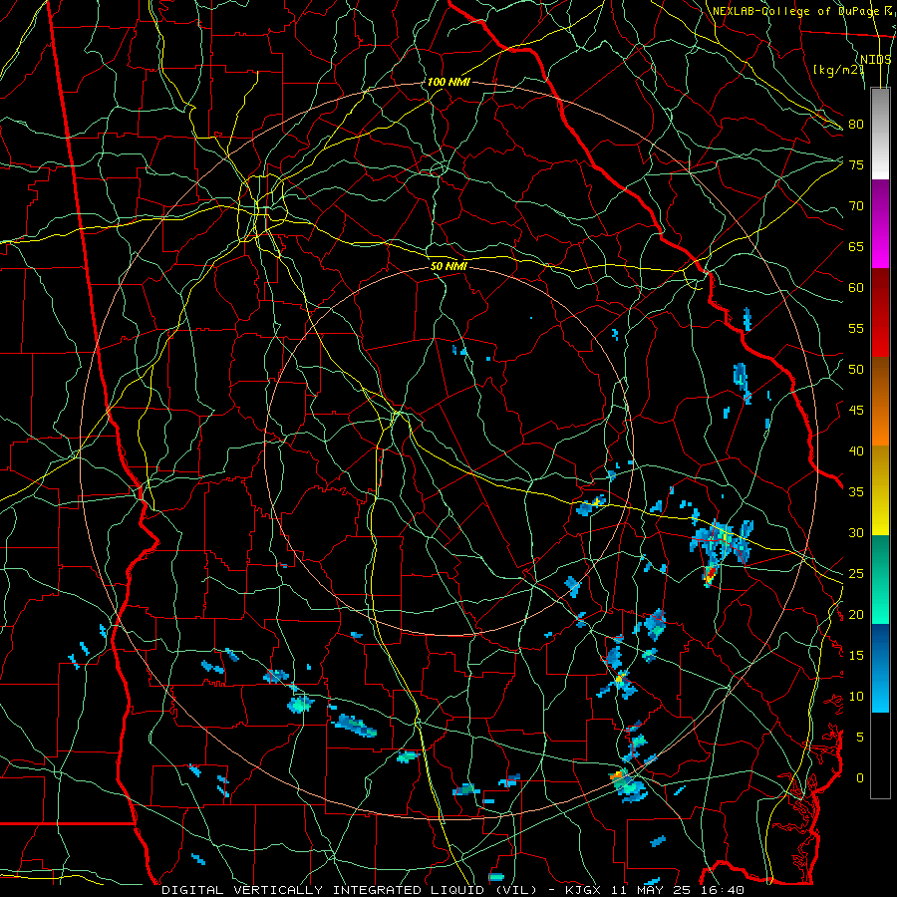Image resolution: width=897 pixels, height=897 pixels.
Task: Click the legend value 35
Action: pyautogui.click(x=856, y=492)
